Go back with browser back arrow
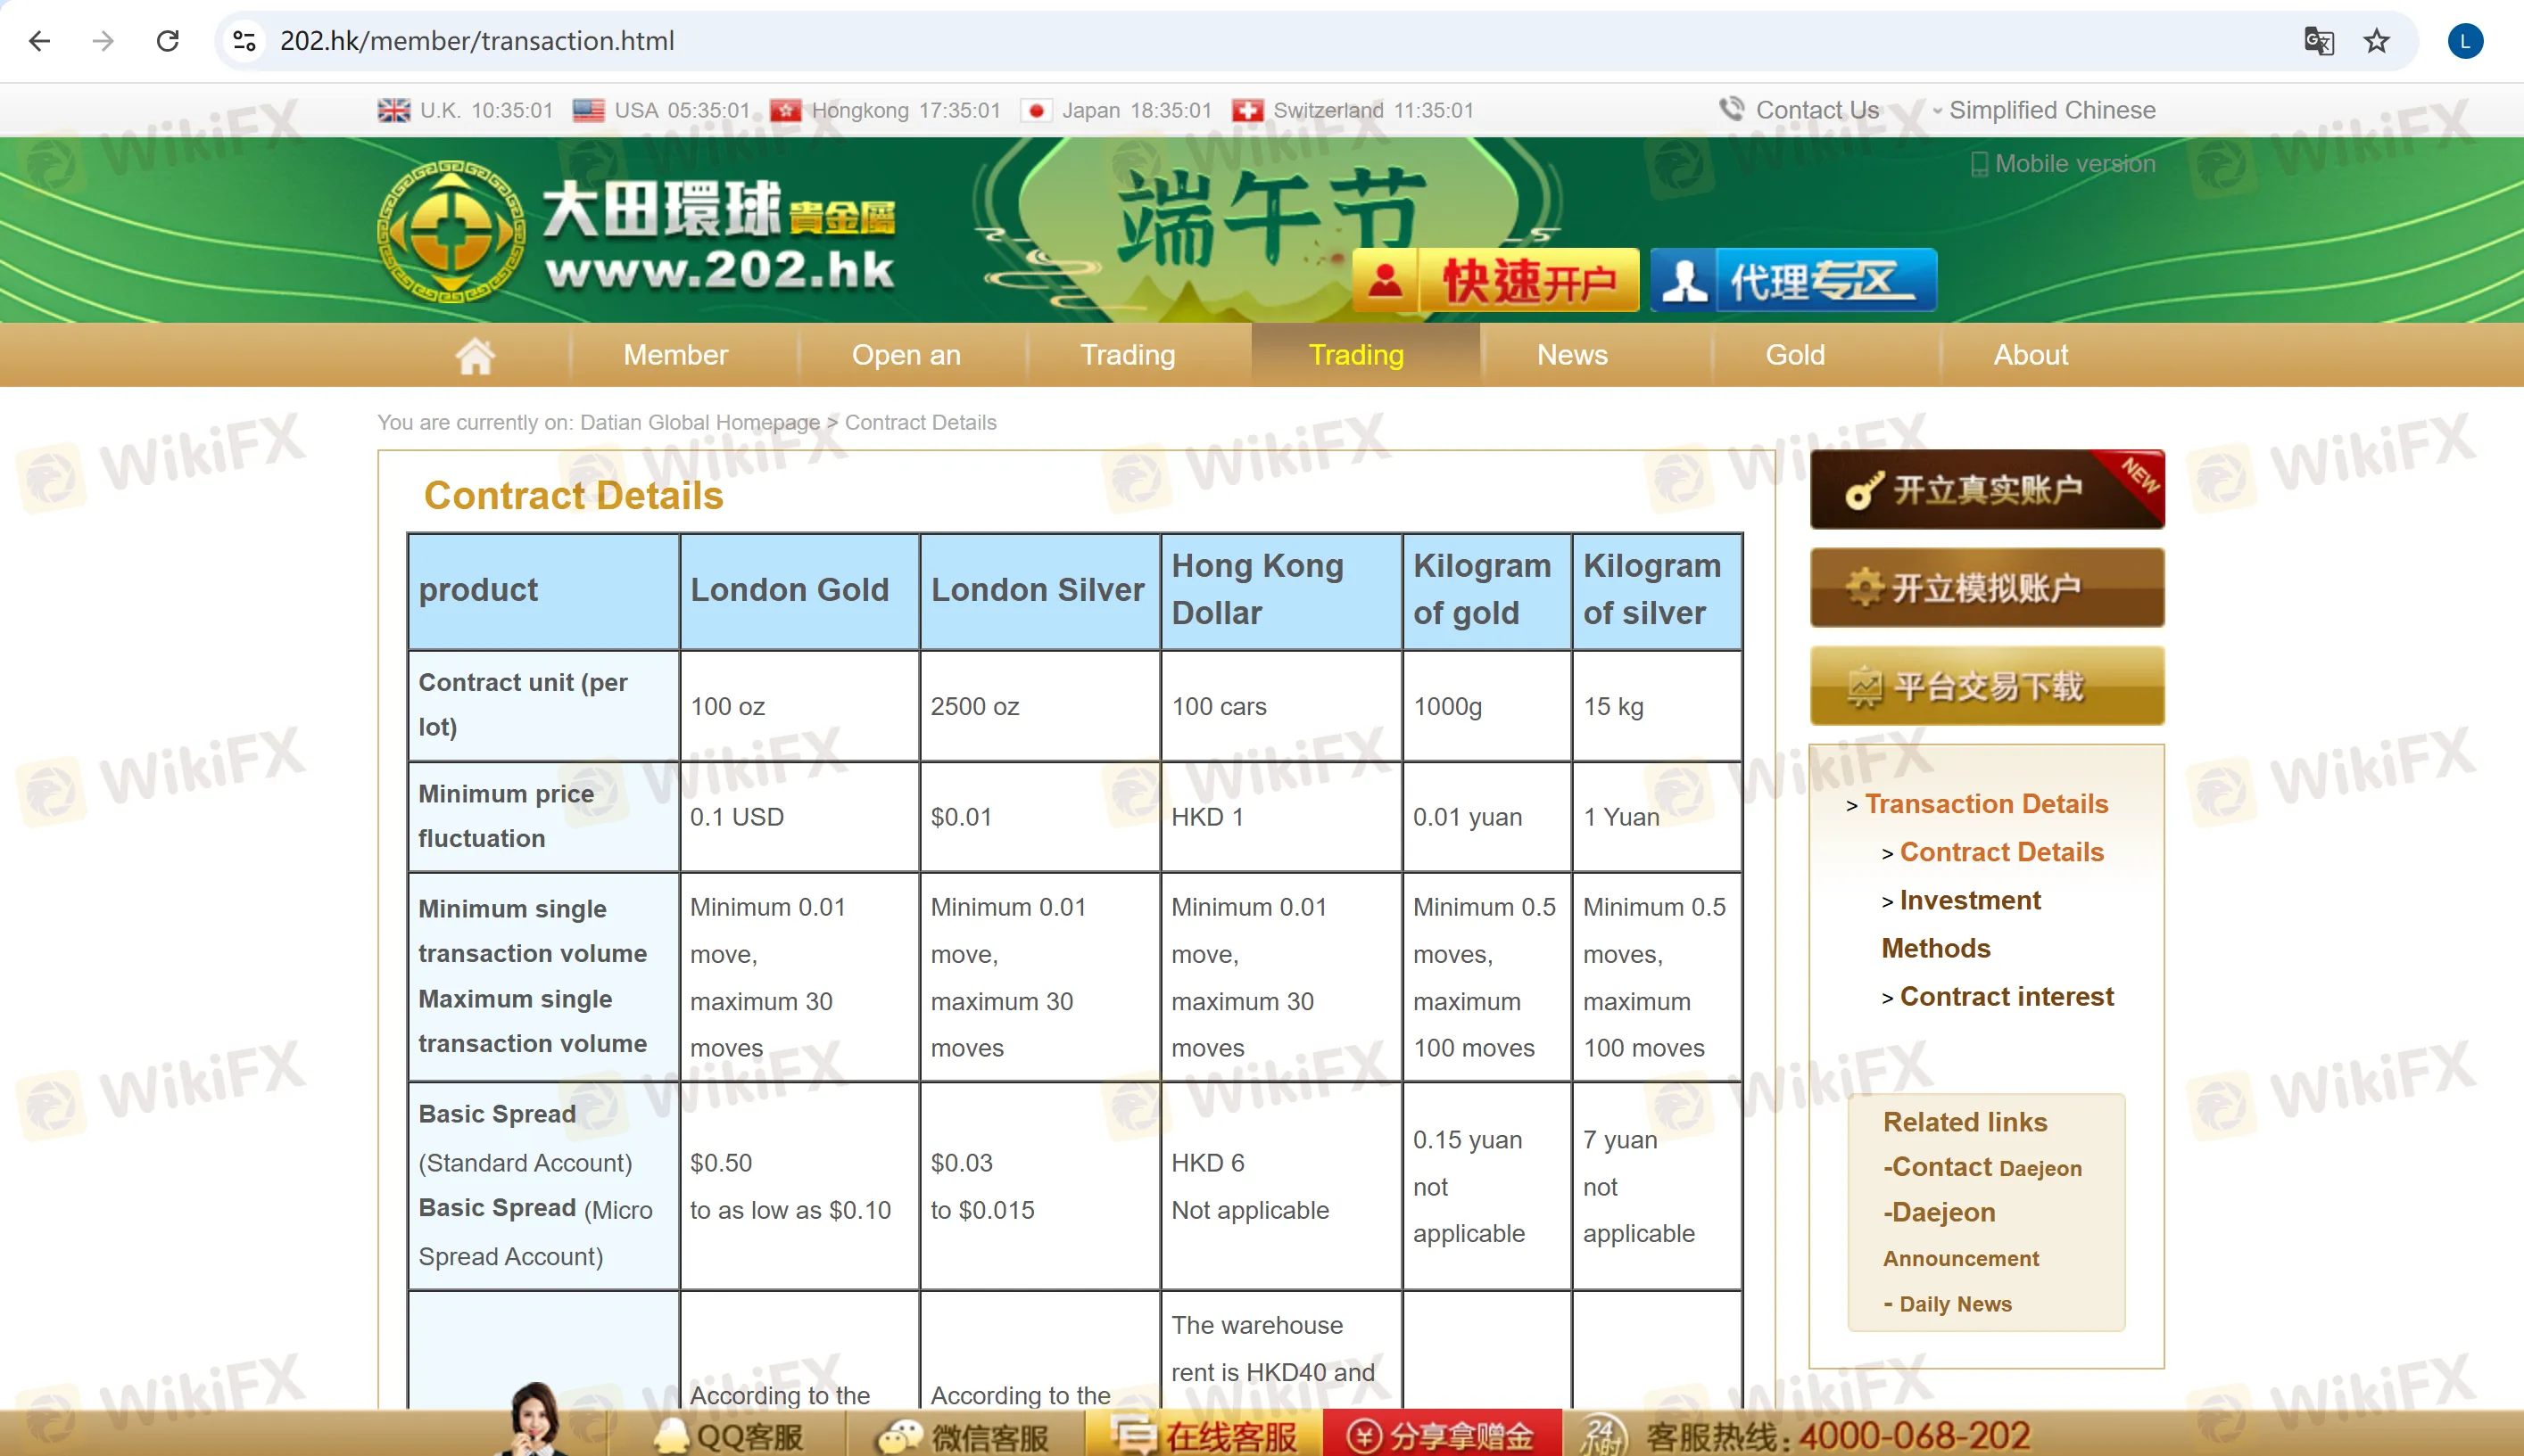2524x1456 pixels. pos(40,41)
